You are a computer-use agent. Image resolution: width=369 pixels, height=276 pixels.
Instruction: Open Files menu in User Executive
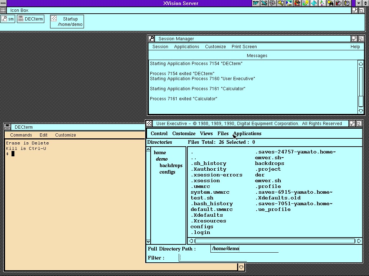coord(223,133)
